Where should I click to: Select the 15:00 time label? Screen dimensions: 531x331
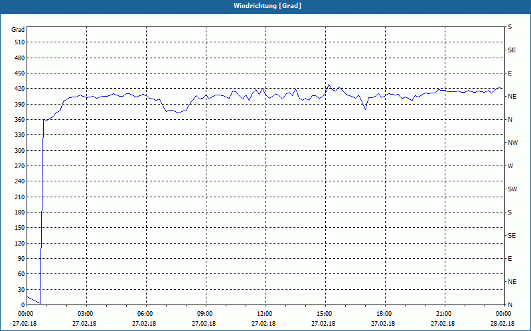click(323, 314)
